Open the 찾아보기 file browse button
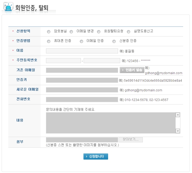Viewport: 192px width, 173px height. tap(130, 140)
